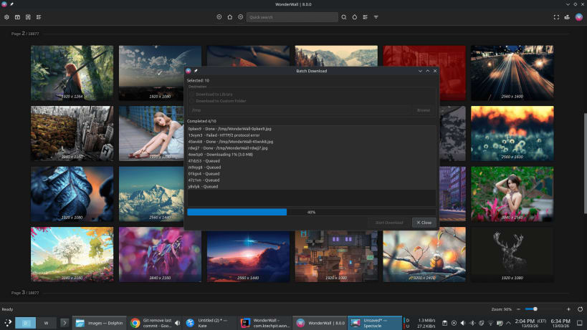Select the Download to Library radio button
The width and height of the screenshot is (587, 330).
pos(191,94)
